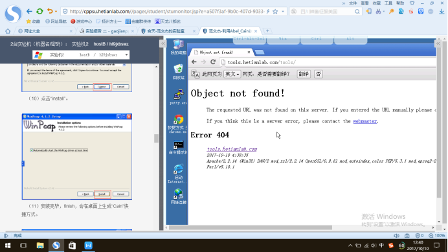The height and width of the screenshot is (252, 448).
Task: Click the home icon left of tabs
Action: [8, 31]
